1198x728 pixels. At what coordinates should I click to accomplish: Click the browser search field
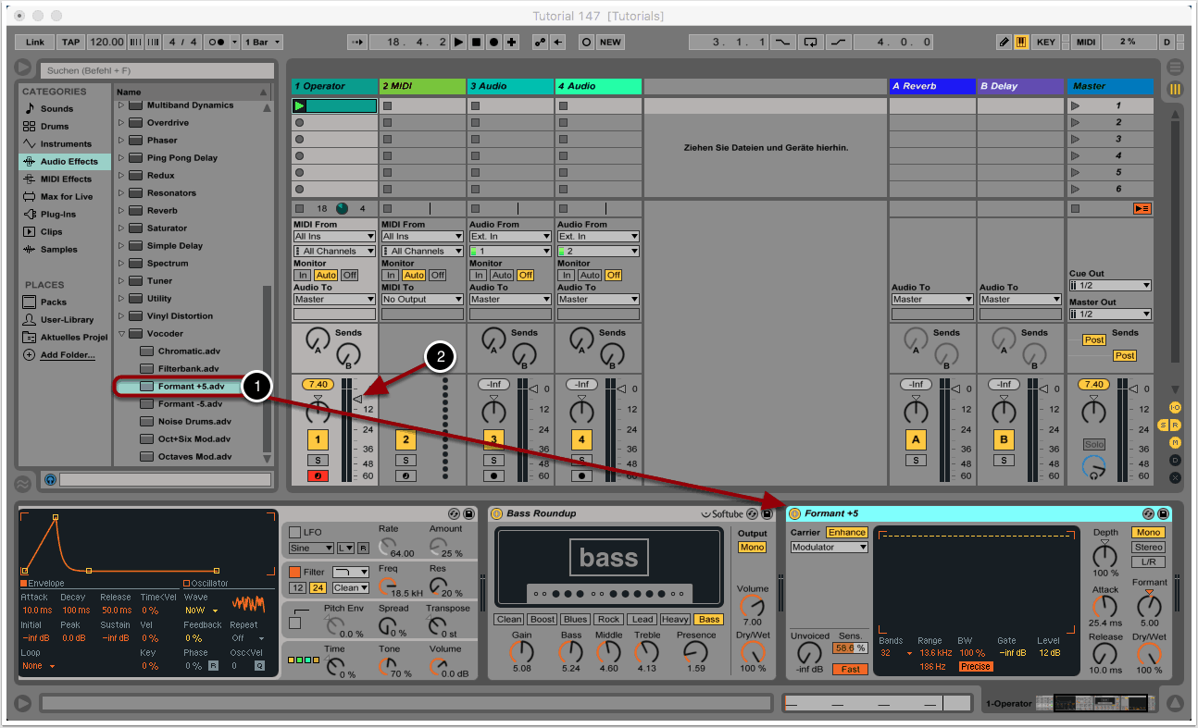(156, 70)
